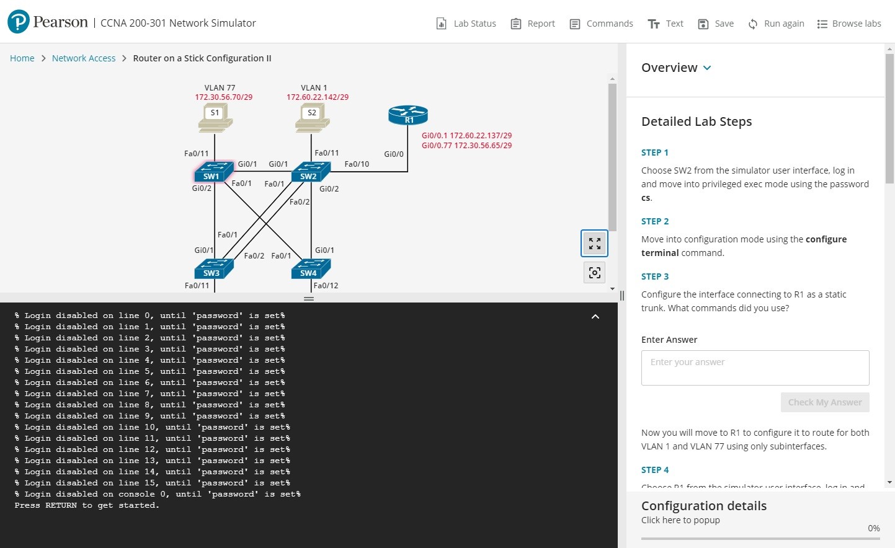
Task: Click the Enter your answer field
Action: coord(755,368)
